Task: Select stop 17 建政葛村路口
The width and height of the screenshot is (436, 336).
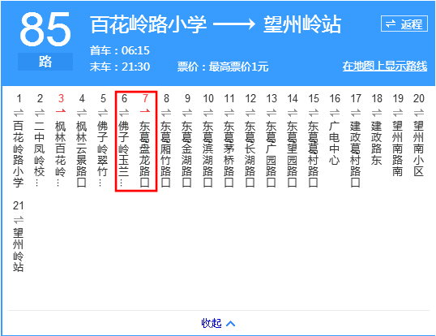Action: [x=356, y=154]
